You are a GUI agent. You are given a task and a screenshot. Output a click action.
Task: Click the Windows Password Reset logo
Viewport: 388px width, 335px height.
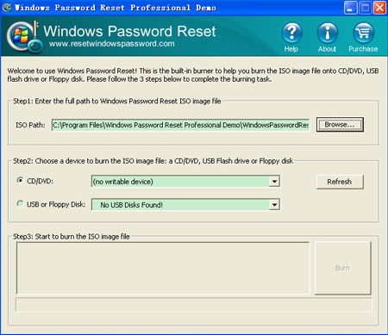tap(24, 37)
